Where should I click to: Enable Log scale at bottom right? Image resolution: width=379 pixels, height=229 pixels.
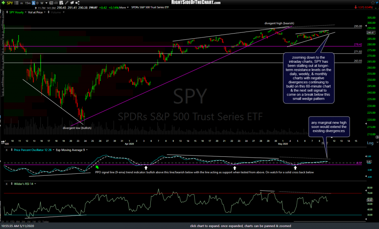coord(370,143)
